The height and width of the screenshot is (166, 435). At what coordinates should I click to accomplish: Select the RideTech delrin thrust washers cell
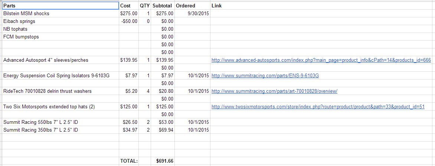(60, 91)
